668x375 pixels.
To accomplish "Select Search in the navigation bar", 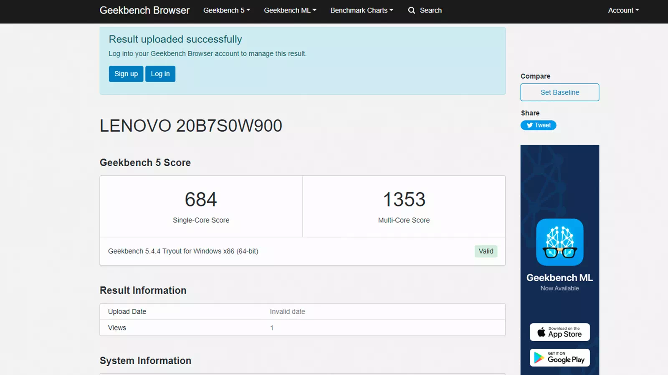I will click(x=425, y=10).
